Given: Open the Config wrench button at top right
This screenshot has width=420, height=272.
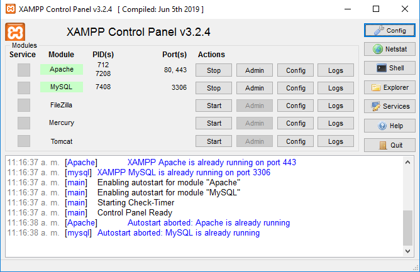Looking at the screenshot, I should pos(389,30).
